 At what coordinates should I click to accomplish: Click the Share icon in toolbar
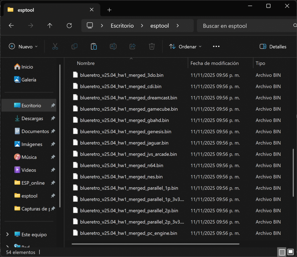pyautogui.click(x=133, y=46)
